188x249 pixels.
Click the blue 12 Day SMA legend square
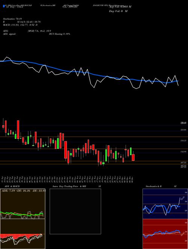(x=4, y=6)
